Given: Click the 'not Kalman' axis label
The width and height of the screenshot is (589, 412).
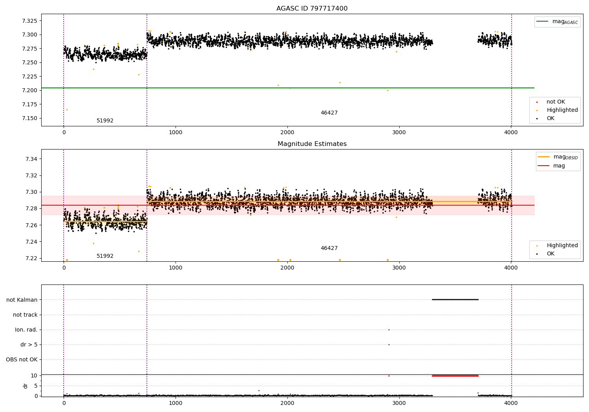Looking at the screenshot, I should 22,300.
